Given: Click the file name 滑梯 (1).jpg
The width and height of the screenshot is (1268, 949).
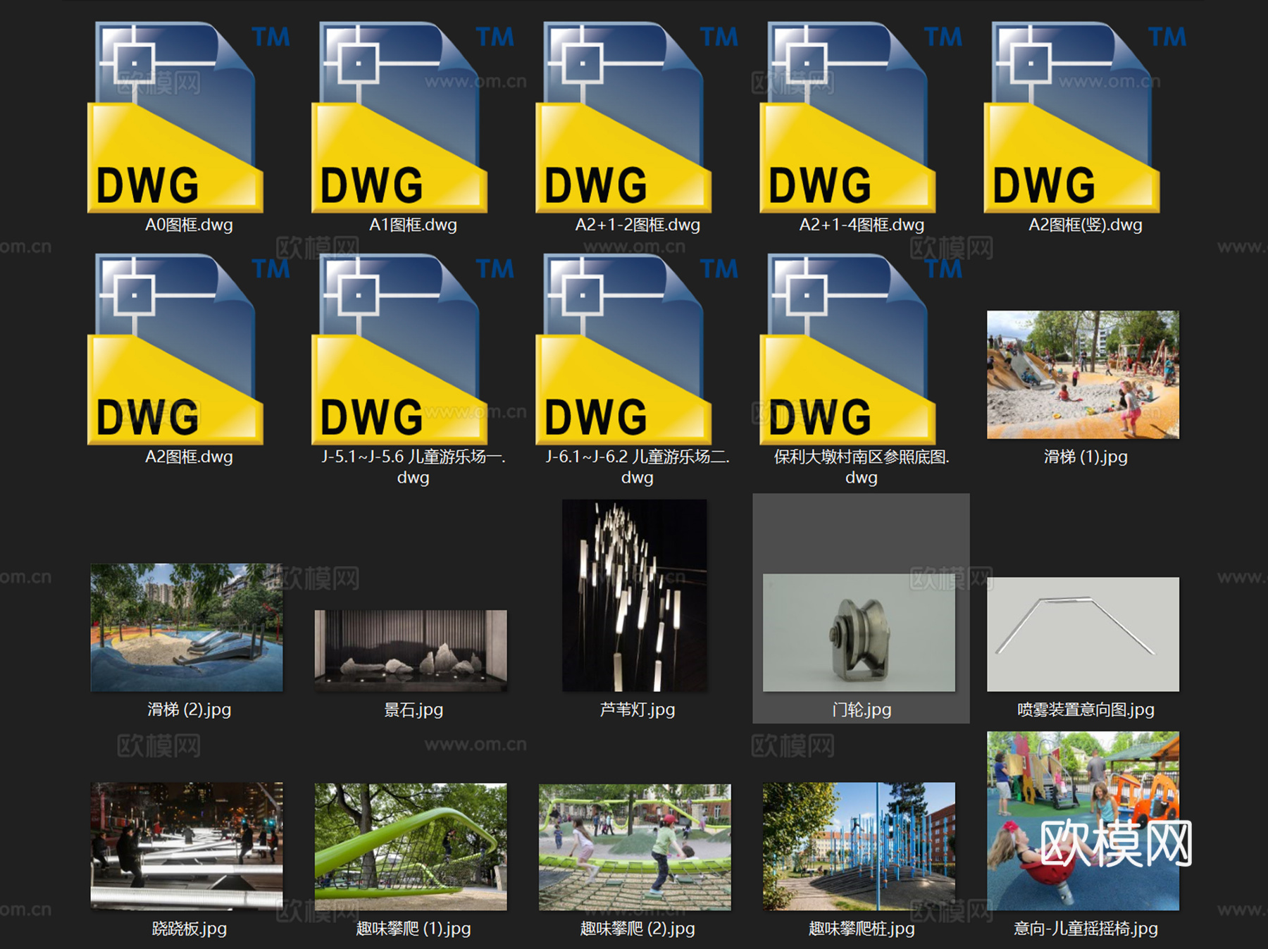Looking at the screenshot, I should (1086, 457).
